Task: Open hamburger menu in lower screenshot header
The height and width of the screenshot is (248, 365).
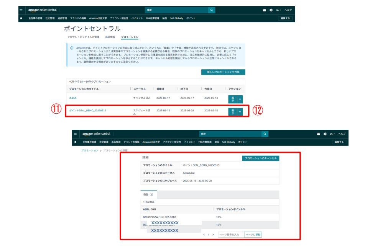Action: click(75, 134)
